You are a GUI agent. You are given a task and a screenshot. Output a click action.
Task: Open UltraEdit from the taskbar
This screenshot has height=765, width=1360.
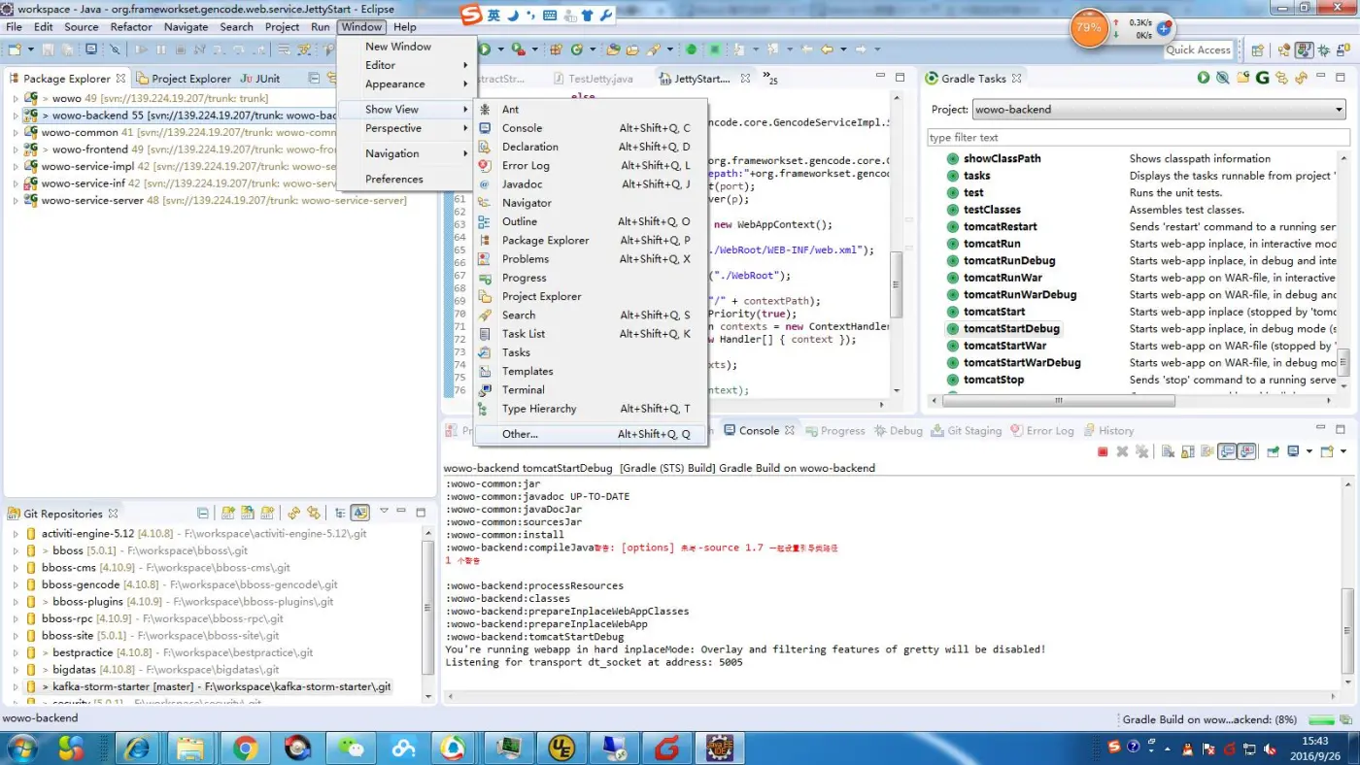[x=561, y=748]
